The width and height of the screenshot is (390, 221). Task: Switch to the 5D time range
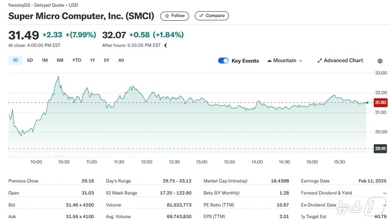click(30, 61)
